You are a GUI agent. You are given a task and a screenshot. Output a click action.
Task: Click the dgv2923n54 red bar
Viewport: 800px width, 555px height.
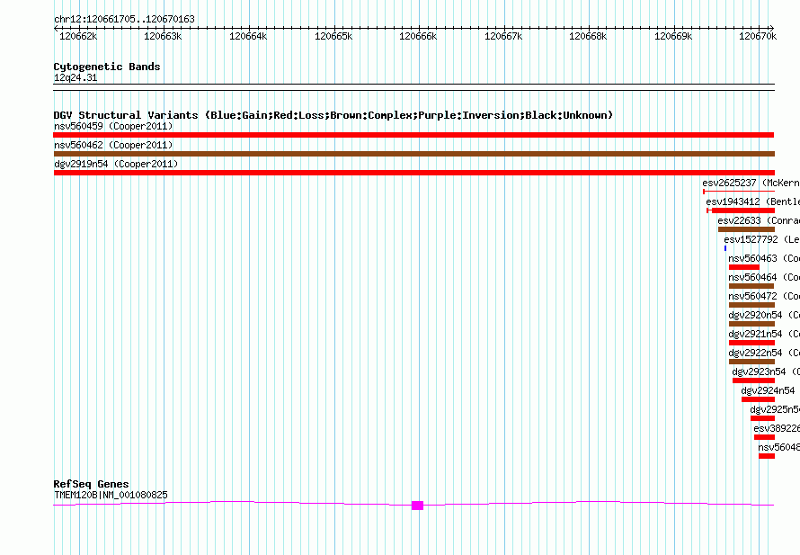point(753,380)
